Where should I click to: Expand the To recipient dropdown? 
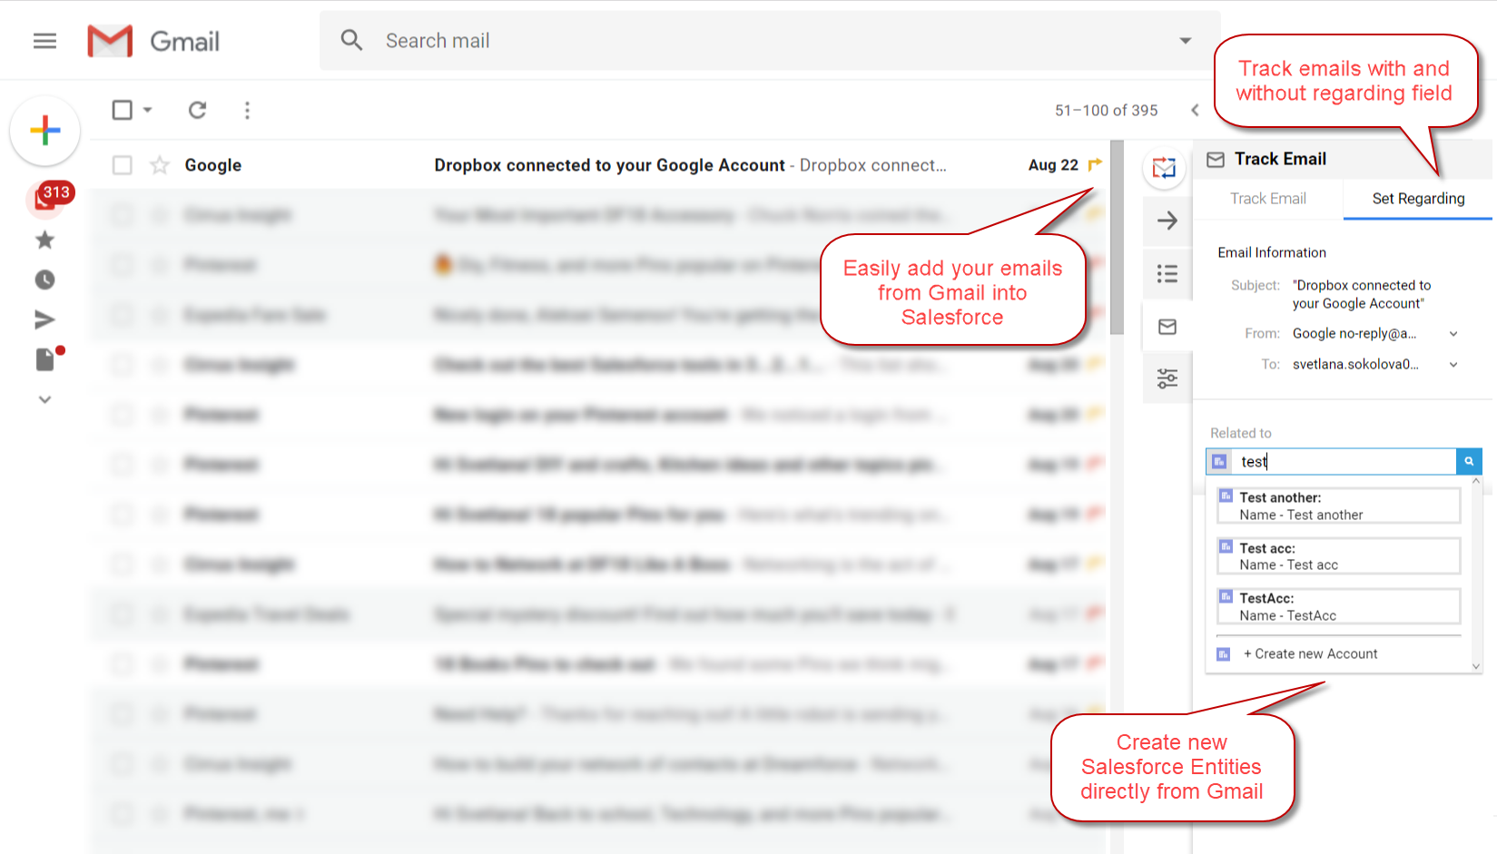tap(1453, 365)
